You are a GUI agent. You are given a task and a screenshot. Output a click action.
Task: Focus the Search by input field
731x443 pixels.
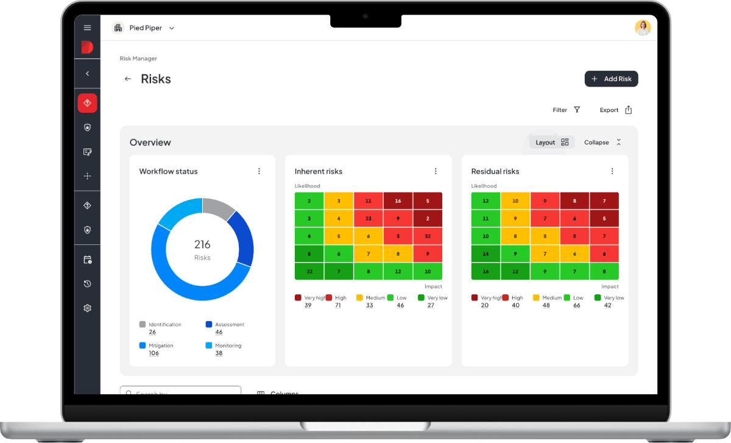(180, 390)
